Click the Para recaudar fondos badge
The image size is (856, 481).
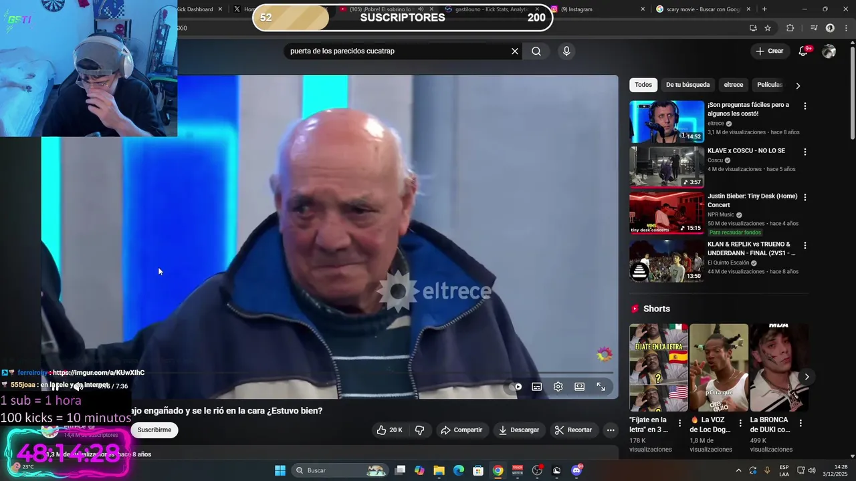pyautogui.click(x=736, y=232)
